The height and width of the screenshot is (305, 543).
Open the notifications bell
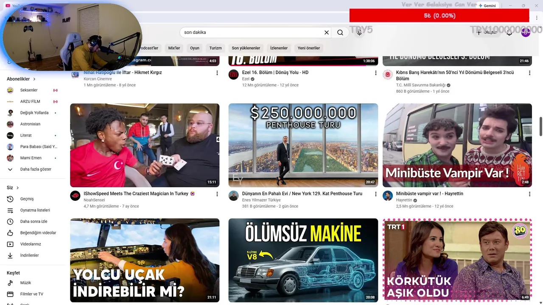click(509, 33)
